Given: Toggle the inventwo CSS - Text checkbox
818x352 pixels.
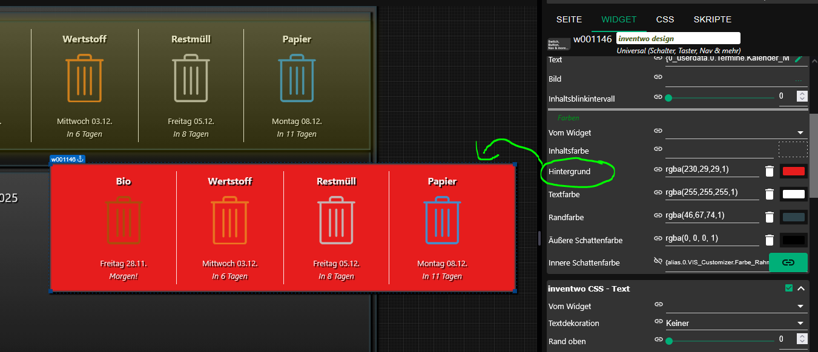Looking at the screenshot, I should pyautogui.click(x=789, y=288).
